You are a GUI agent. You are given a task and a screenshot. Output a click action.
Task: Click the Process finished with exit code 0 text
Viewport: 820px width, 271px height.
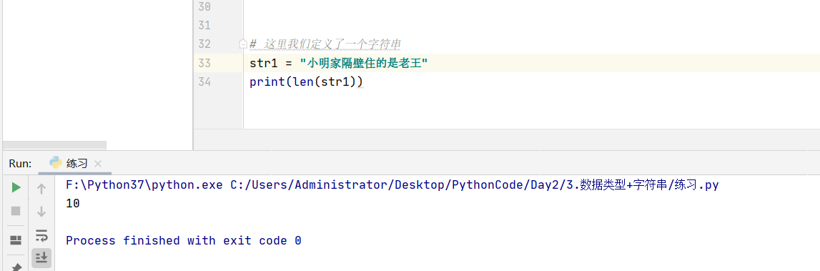tap(184, 241)
